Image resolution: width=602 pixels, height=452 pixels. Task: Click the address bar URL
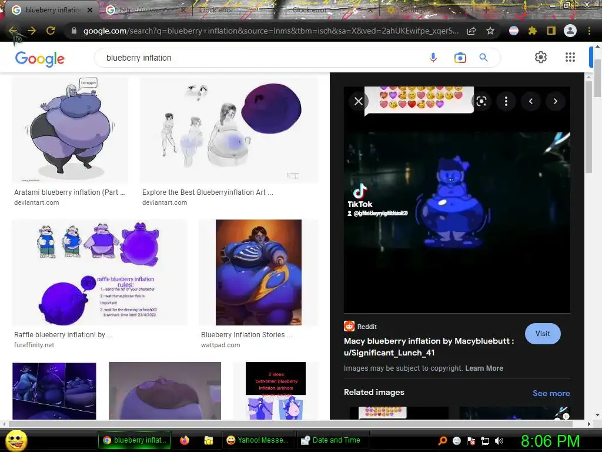pos(270,31)
